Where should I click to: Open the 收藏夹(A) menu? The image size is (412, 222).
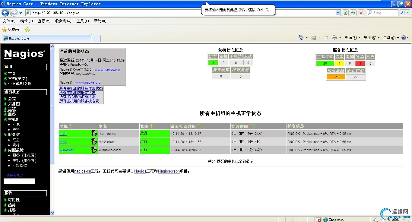pos(63,21)
